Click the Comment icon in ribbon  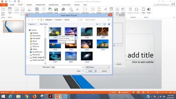pos(85,10)
